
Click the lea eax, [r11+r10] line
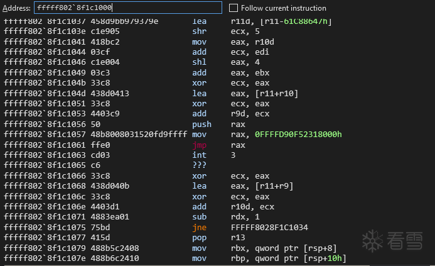coord(198,93)
